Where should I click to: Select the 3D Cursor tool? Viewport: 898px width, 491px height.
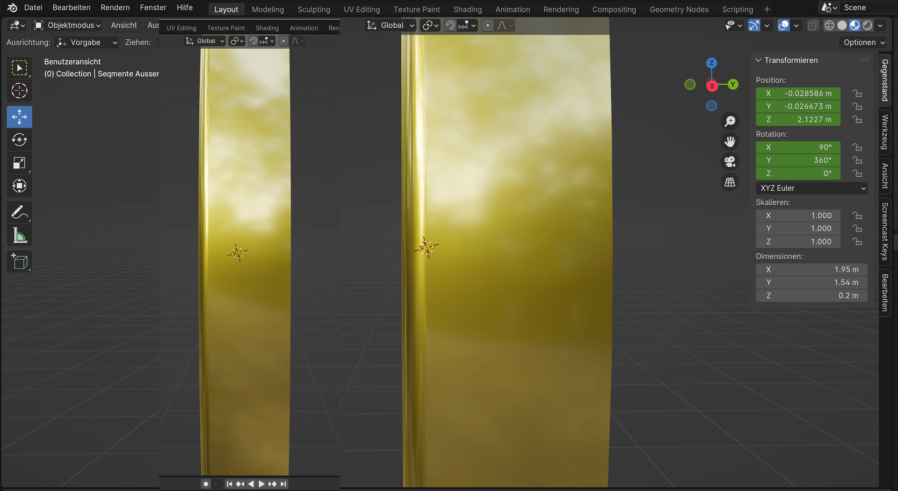click(19, 91)
